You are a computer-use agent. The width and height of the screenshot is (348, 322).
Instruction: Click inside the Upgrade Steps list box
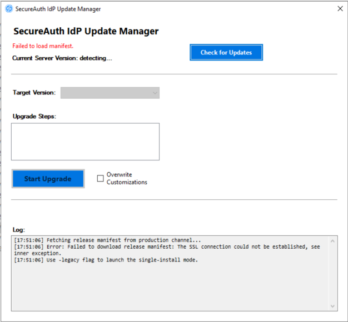coord(85,142)
